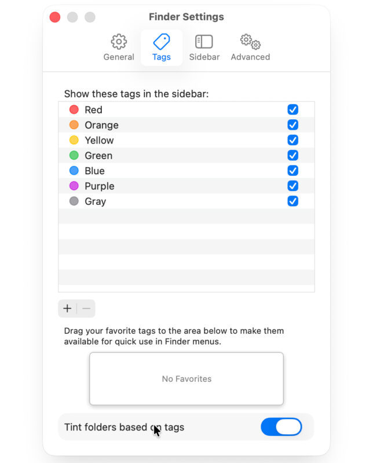373x463 pixels.
Task: Uncheck the Green tag sidebar checkbox
Action: tap(293, 156)
